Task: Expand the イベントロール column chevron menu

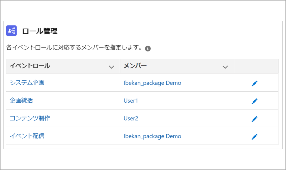Action: (x=111, y=67)
